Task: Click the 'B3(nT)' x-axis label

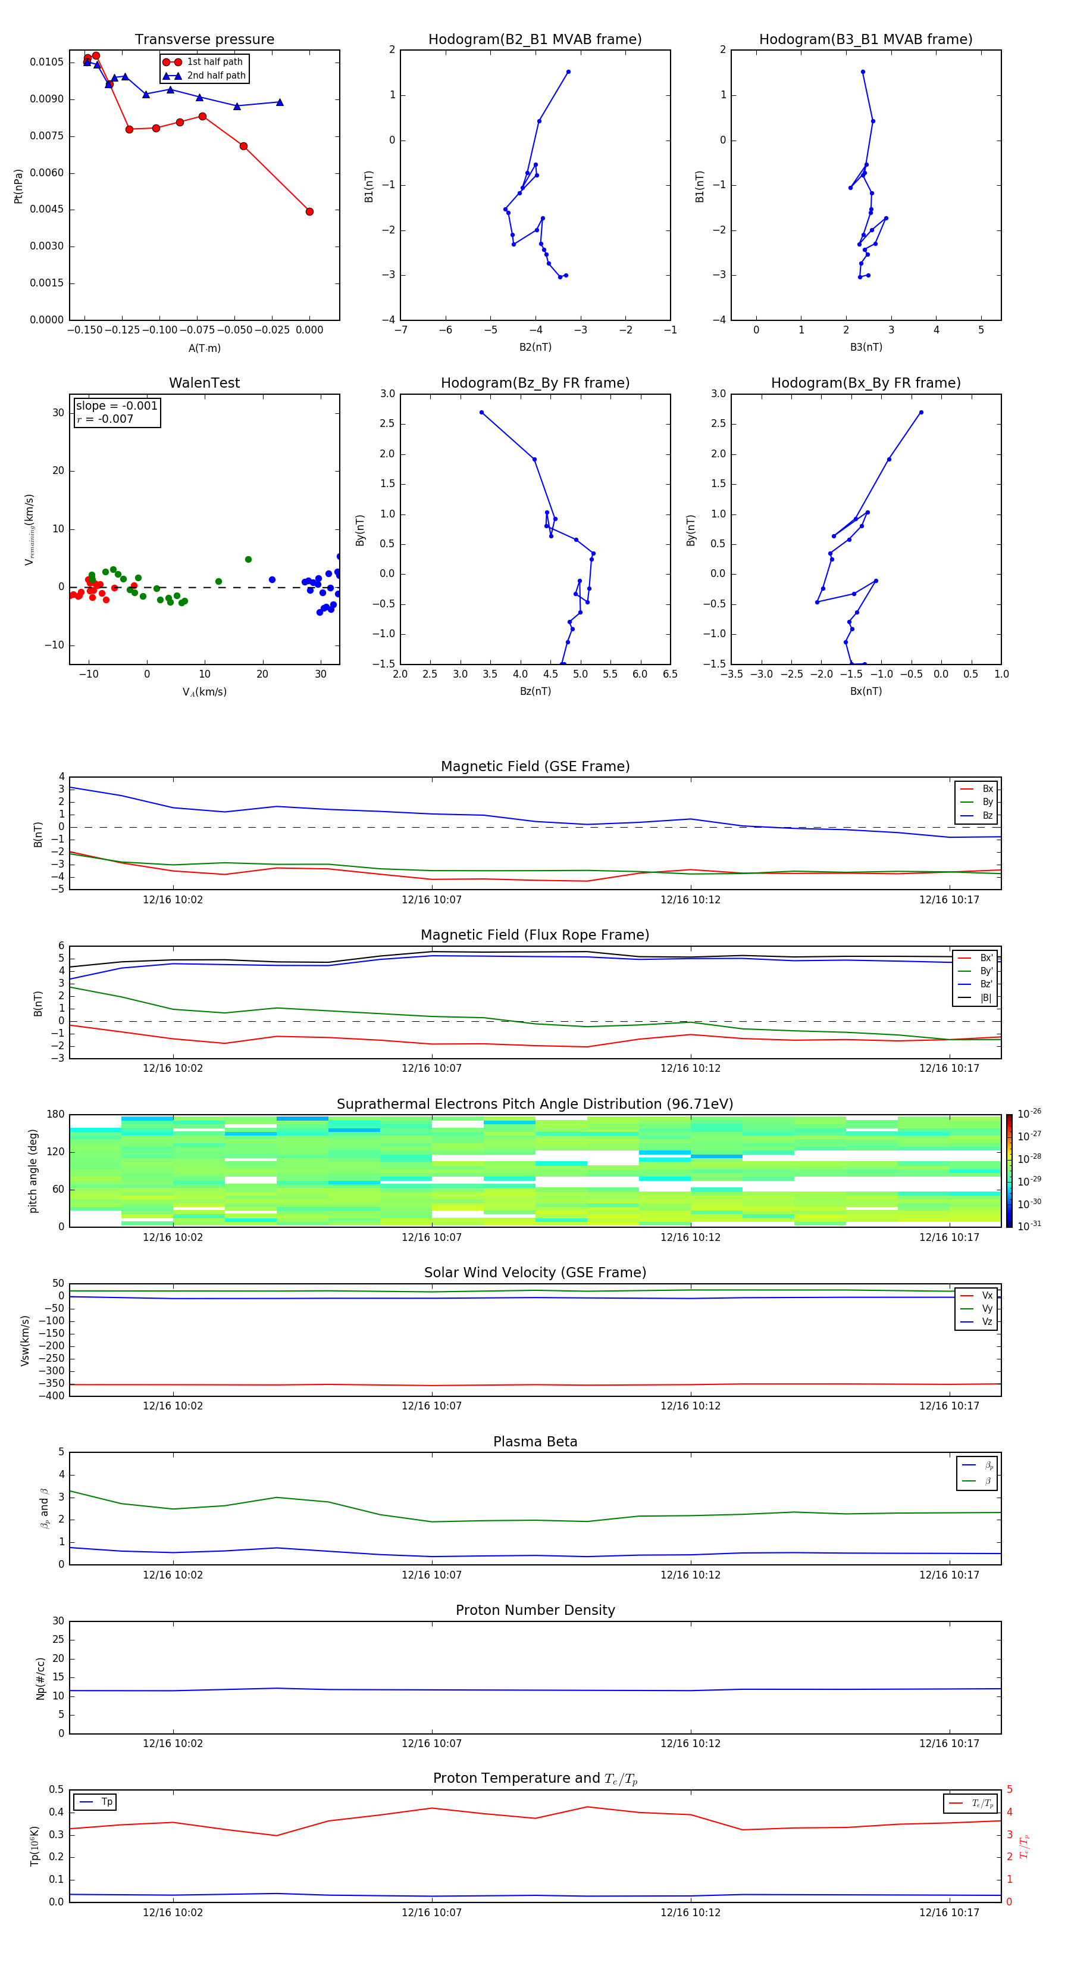Action: pos(866,347)
